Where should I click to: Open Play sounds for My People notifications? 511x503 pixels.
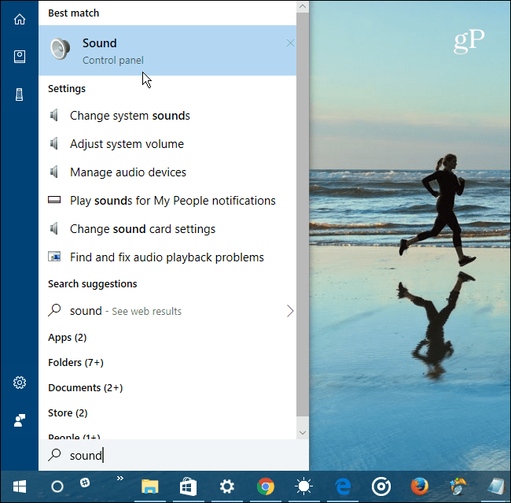pyautogui.click(x=167, y=201)
